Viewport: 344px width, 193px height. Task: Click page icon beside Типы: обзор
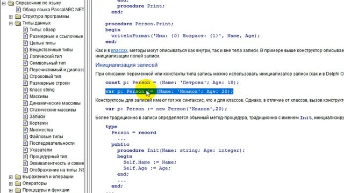coord(26,29)
